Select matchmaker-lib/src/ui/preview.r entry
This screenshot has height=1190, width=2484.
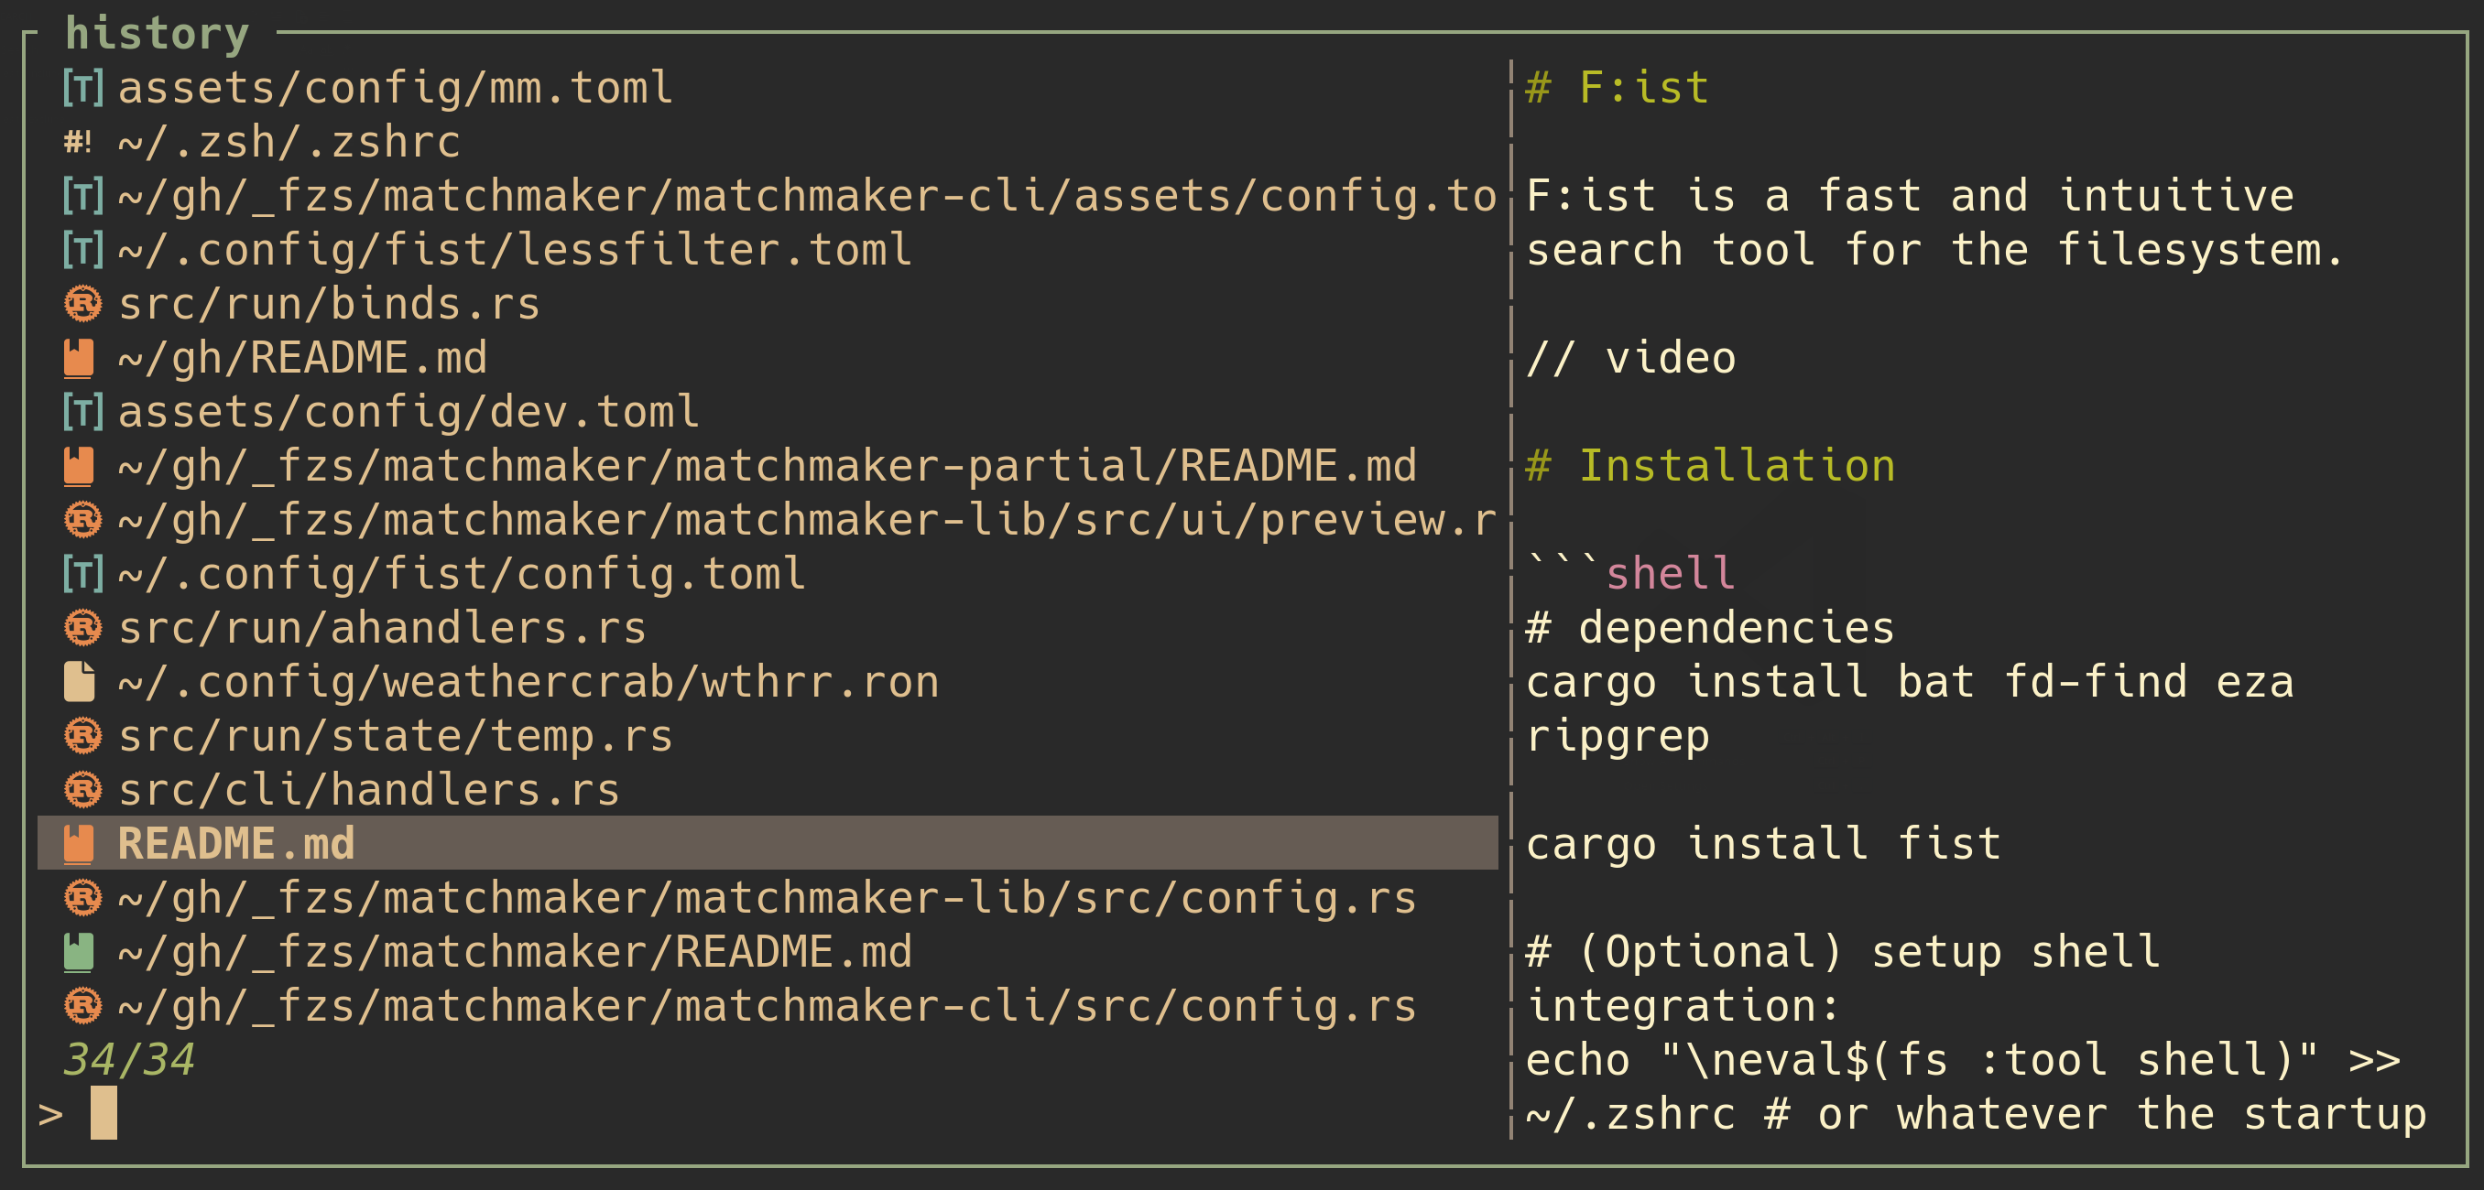pyautogui.click(x=768, y=519)
